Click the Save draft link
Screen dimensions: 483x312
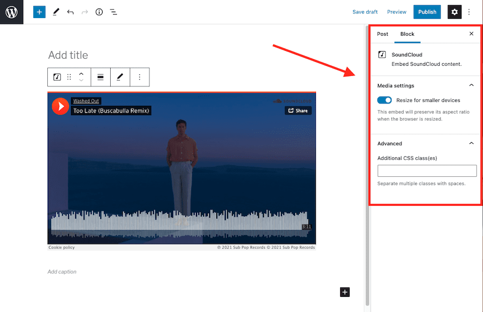pyautogui.click(x=365, y=12)
